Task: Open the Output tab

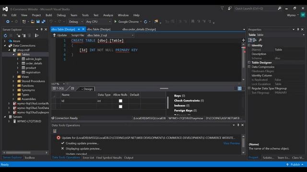Action: 129,158
